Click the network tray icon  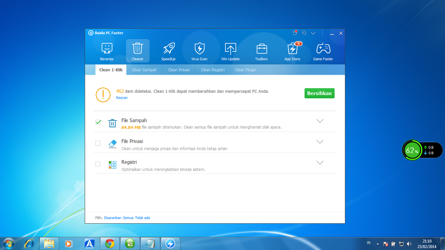[x=401, y=244]
